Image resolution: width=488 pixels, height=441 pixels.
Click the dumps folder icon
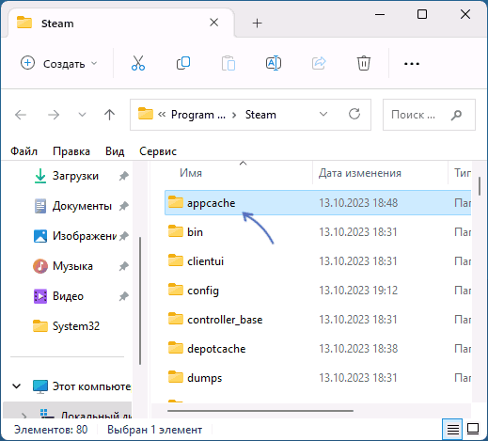click(176, 377)
